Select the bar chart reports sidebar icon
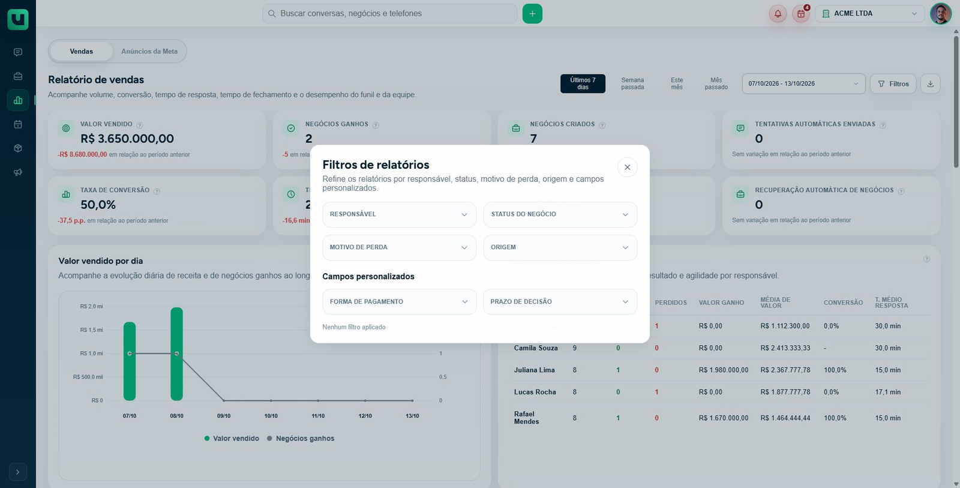Screen dimensions: 960x488 tap(18, 100)
